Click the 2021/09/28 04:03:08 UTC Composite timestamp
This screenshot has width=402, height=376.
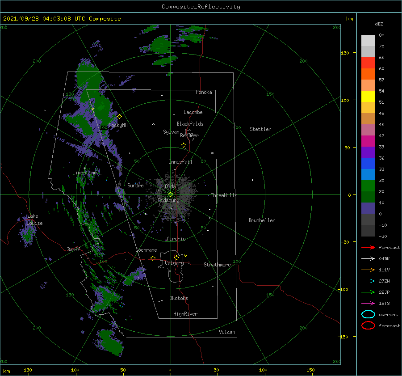click(x=62, y=19)
